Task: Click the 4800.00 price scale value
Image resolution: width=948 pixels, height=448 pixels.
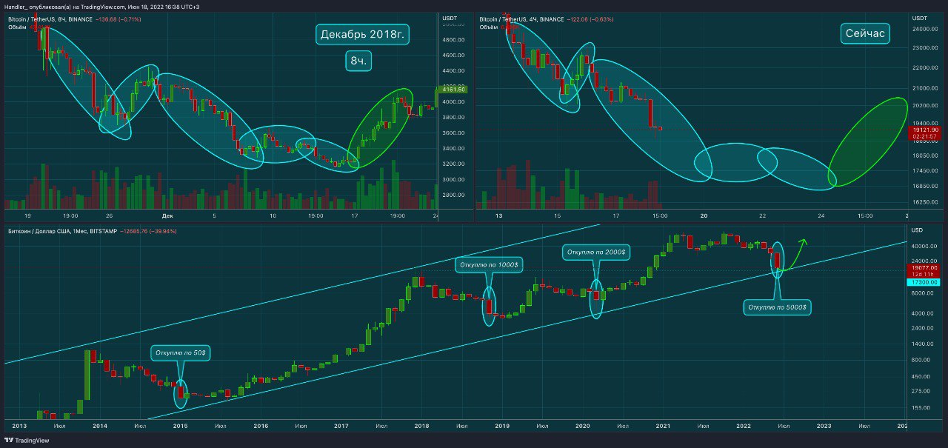Action: tap(453, 39)
